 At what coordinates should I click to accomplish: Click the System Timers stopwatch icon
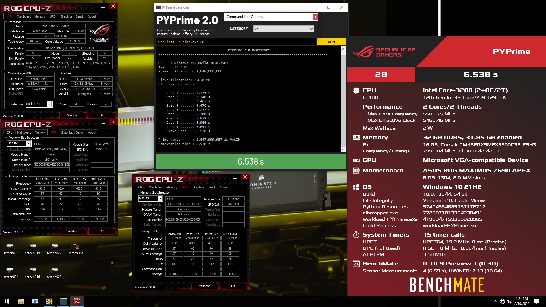pos(356,235)
